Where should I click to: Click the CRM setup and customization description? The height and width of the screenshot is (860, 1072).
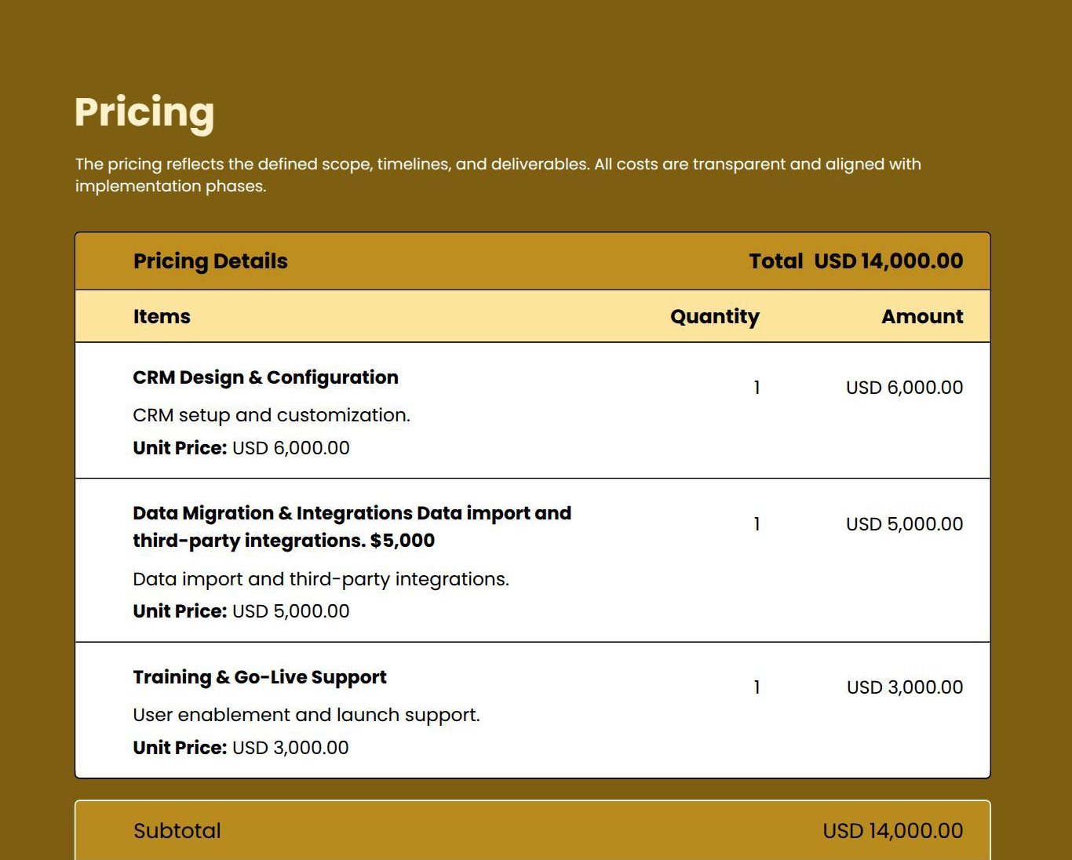click(272, 415)
